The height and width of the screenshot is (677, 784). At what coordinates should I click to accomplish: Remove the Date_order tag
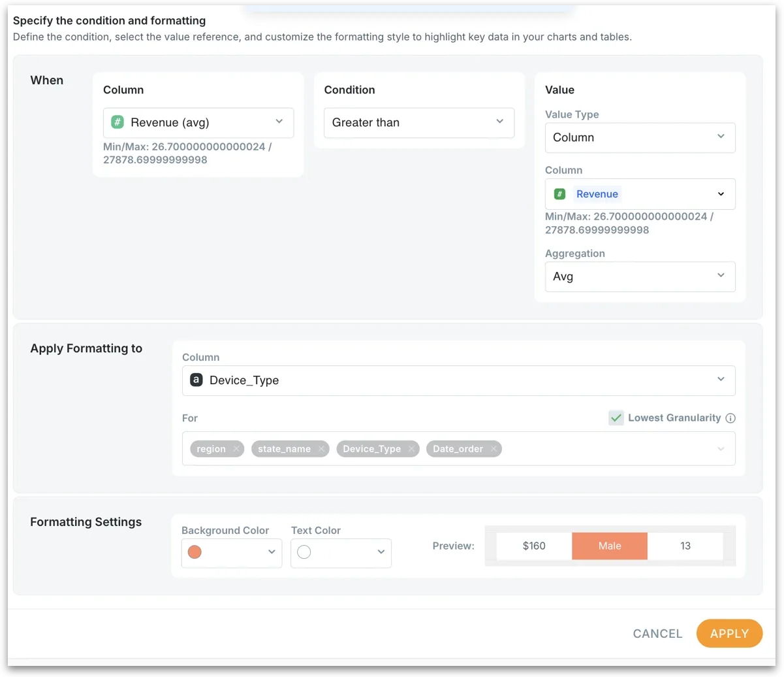(x=494, y=449)
